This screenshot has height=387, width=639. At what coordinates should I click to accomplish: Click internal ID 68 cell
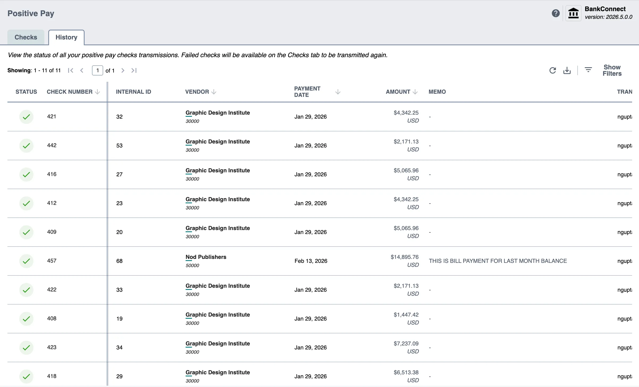119,261
